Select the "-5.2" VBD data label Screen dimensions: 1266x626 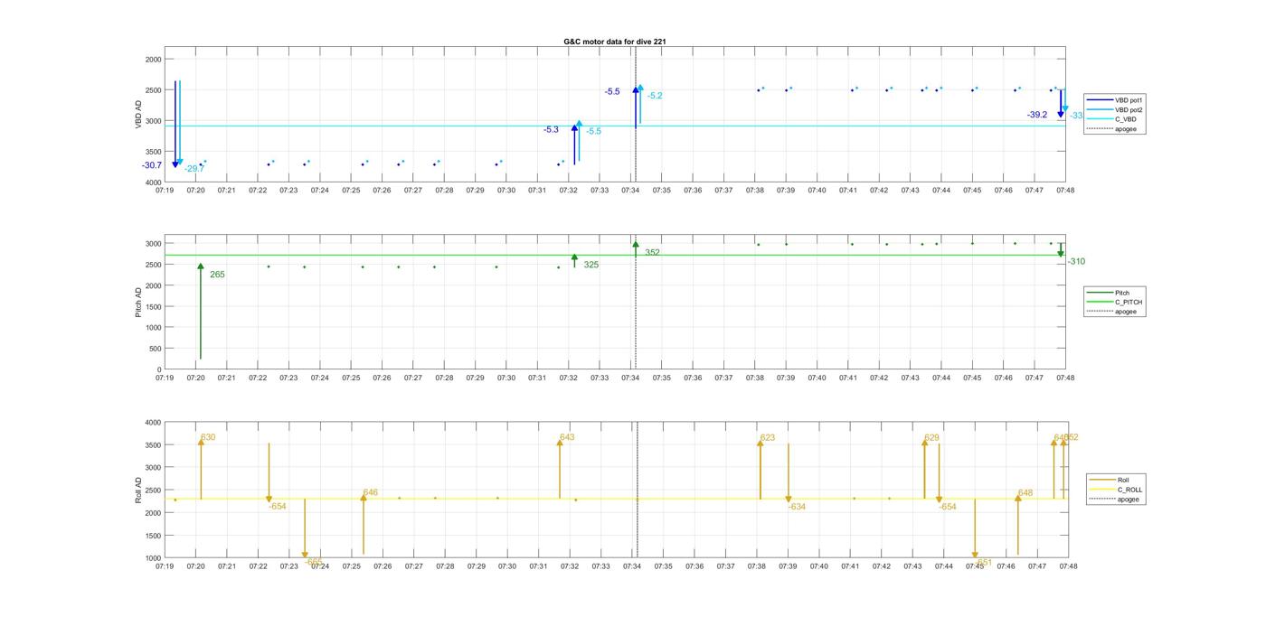pyautogui.click(x=655, y=96)
